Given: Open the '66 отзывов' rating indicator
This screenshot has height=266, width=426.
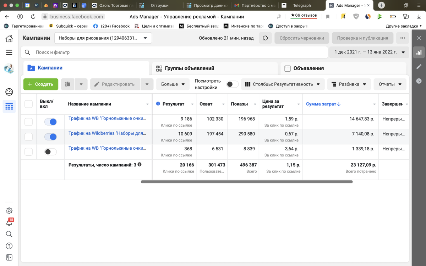Looking at the screenshot, I should [x=304, y=16].
